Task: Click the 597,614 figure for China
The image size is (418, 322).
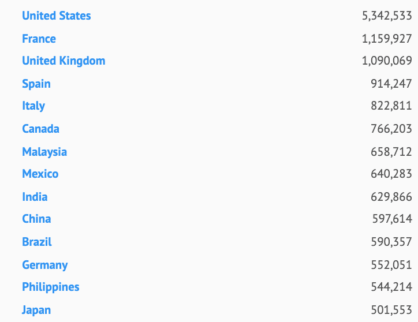Action: (x=391, y=219)
